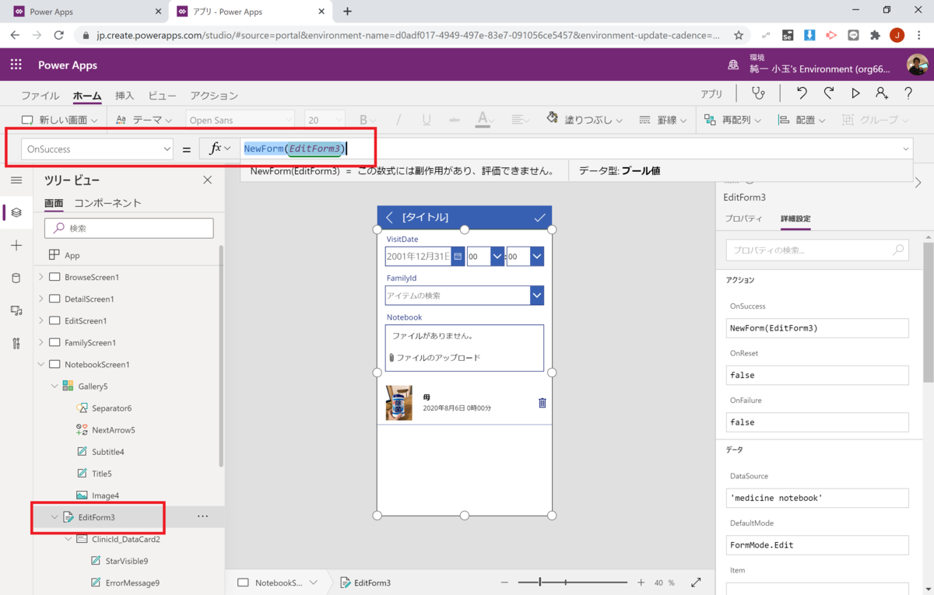Click the back arrow in form header
The width and height of the screenshot is (934, 595).
point(389,218)
